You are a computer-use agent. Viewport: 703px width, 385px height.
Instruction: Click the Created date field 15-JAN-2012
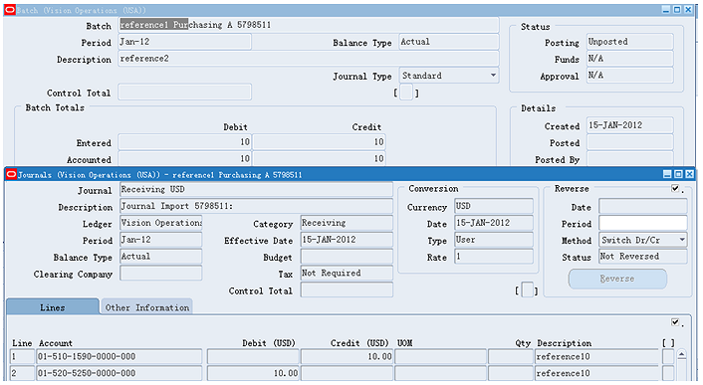(630, 125)
